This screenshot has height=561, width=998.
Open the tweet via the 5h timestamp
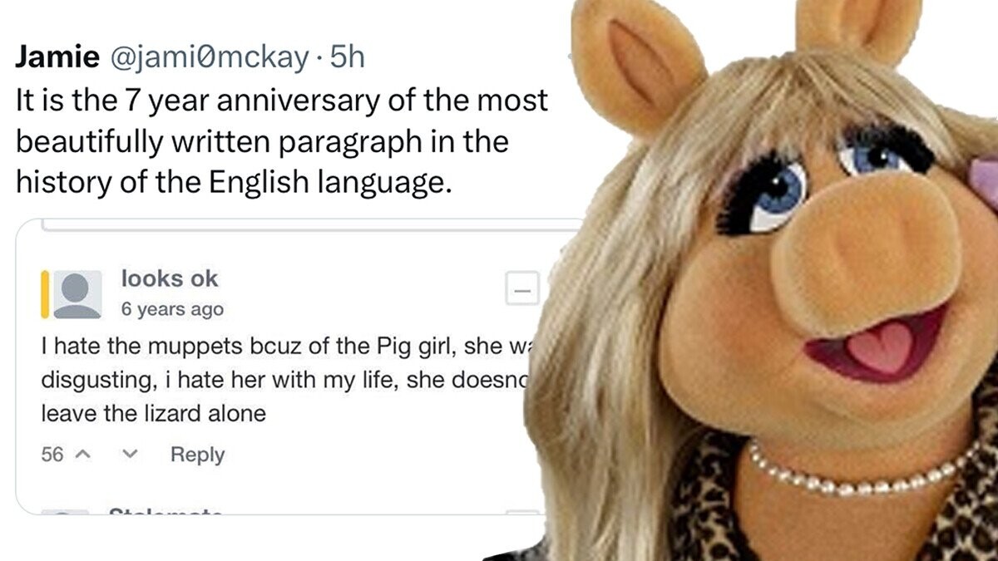point(348,57)
